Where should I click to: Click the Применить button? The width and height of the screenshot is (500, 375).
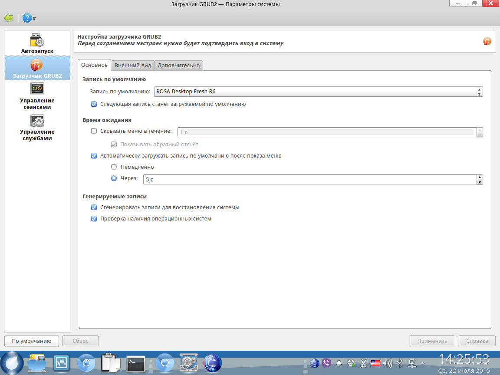click(x=432, y=341)
